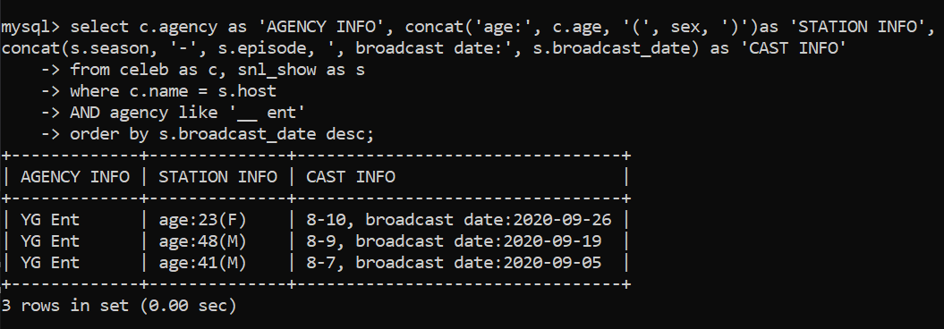Click the 8-10 broadcast date 2020-09-26 cell

(x=459, y=220)
